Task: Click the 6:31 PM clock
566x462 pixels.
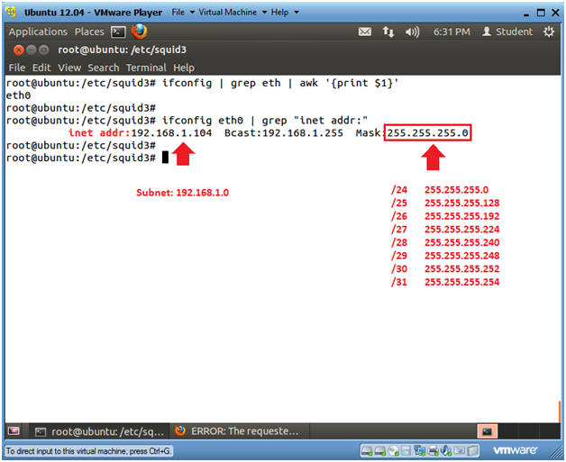Action: [452, 32]
